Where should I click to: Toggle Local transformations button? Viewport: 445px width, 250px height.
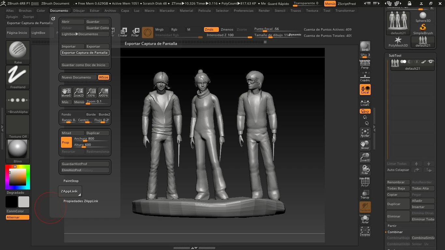(365, 90)
